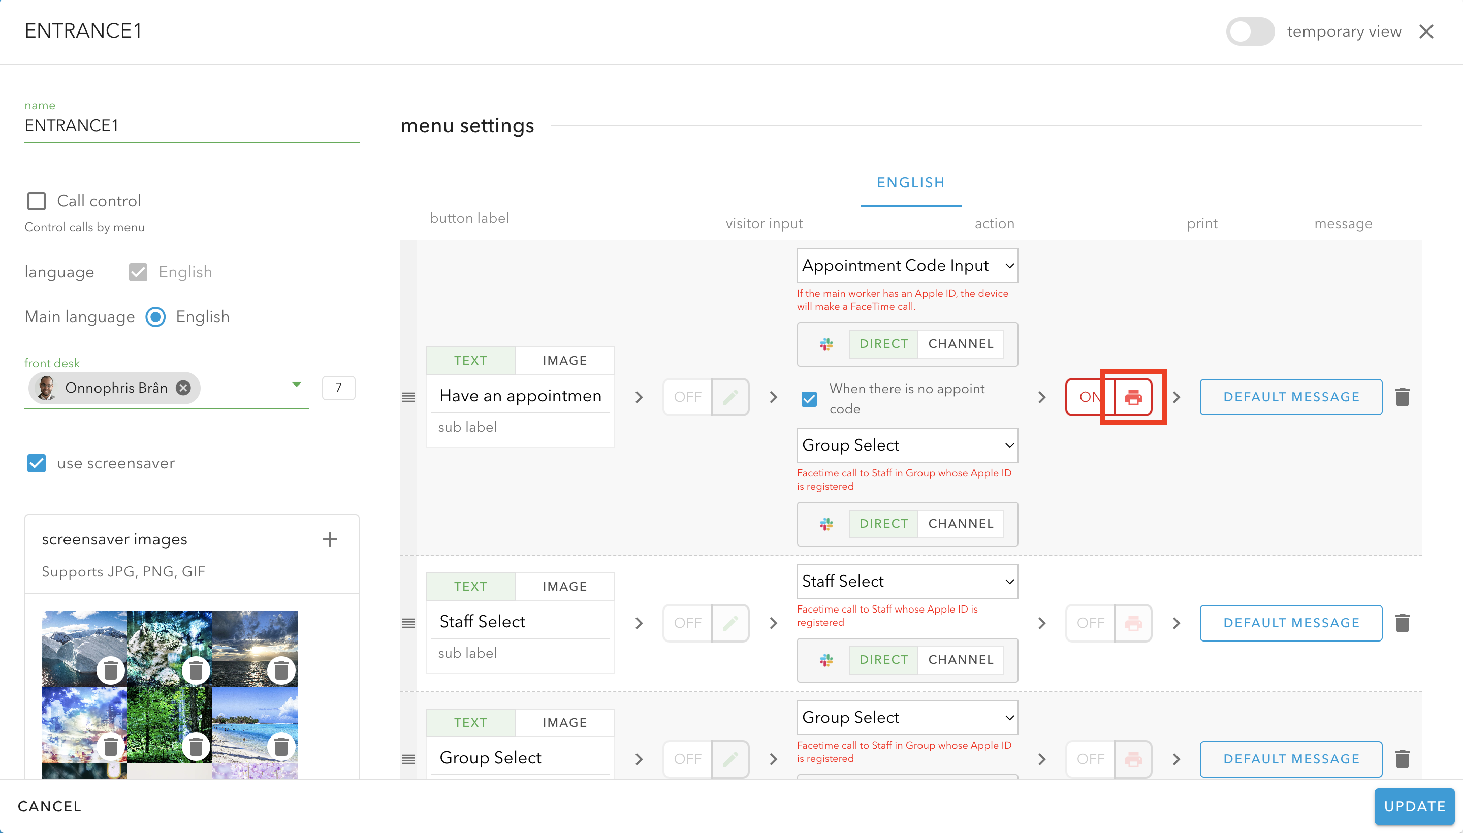Delete the anime sky screensaver image
Viewport: 1463px width, 833px height.
point(110,746)
